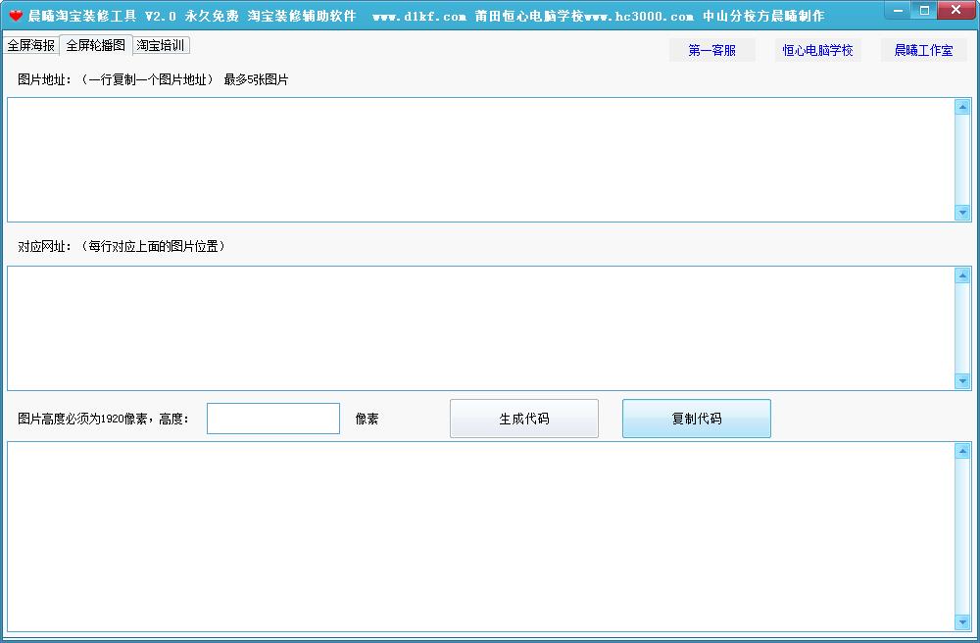
Task: Switch to the 全屏海报 tab
Action: [x=30, y=45]
